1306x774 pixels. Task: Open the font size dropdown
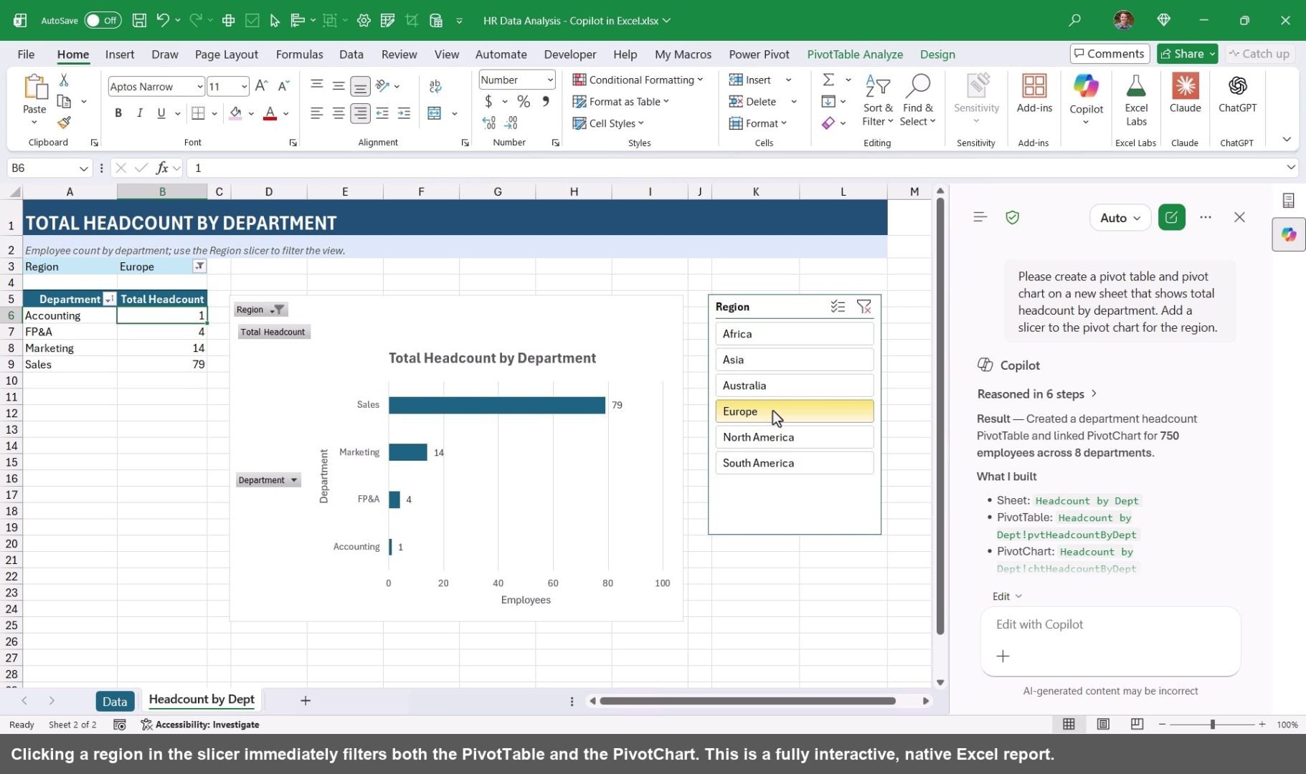pos(244,87)
